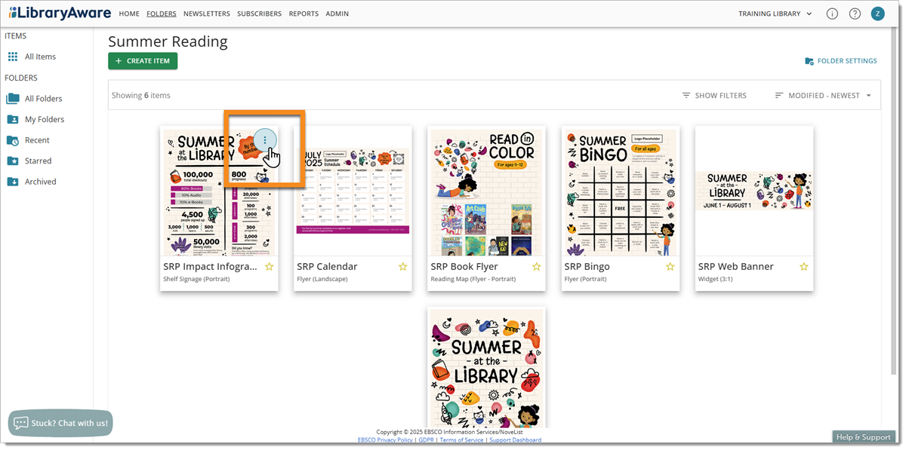Screen dimensions: 906x450
Task: Open the EBSCO Privacy Policy link
Action: point(385,440)
